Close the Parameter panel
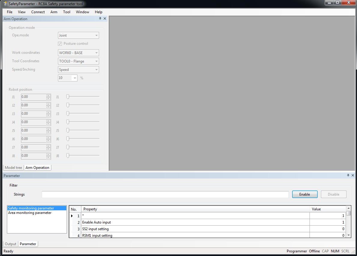357x256 pixels. 353,175
